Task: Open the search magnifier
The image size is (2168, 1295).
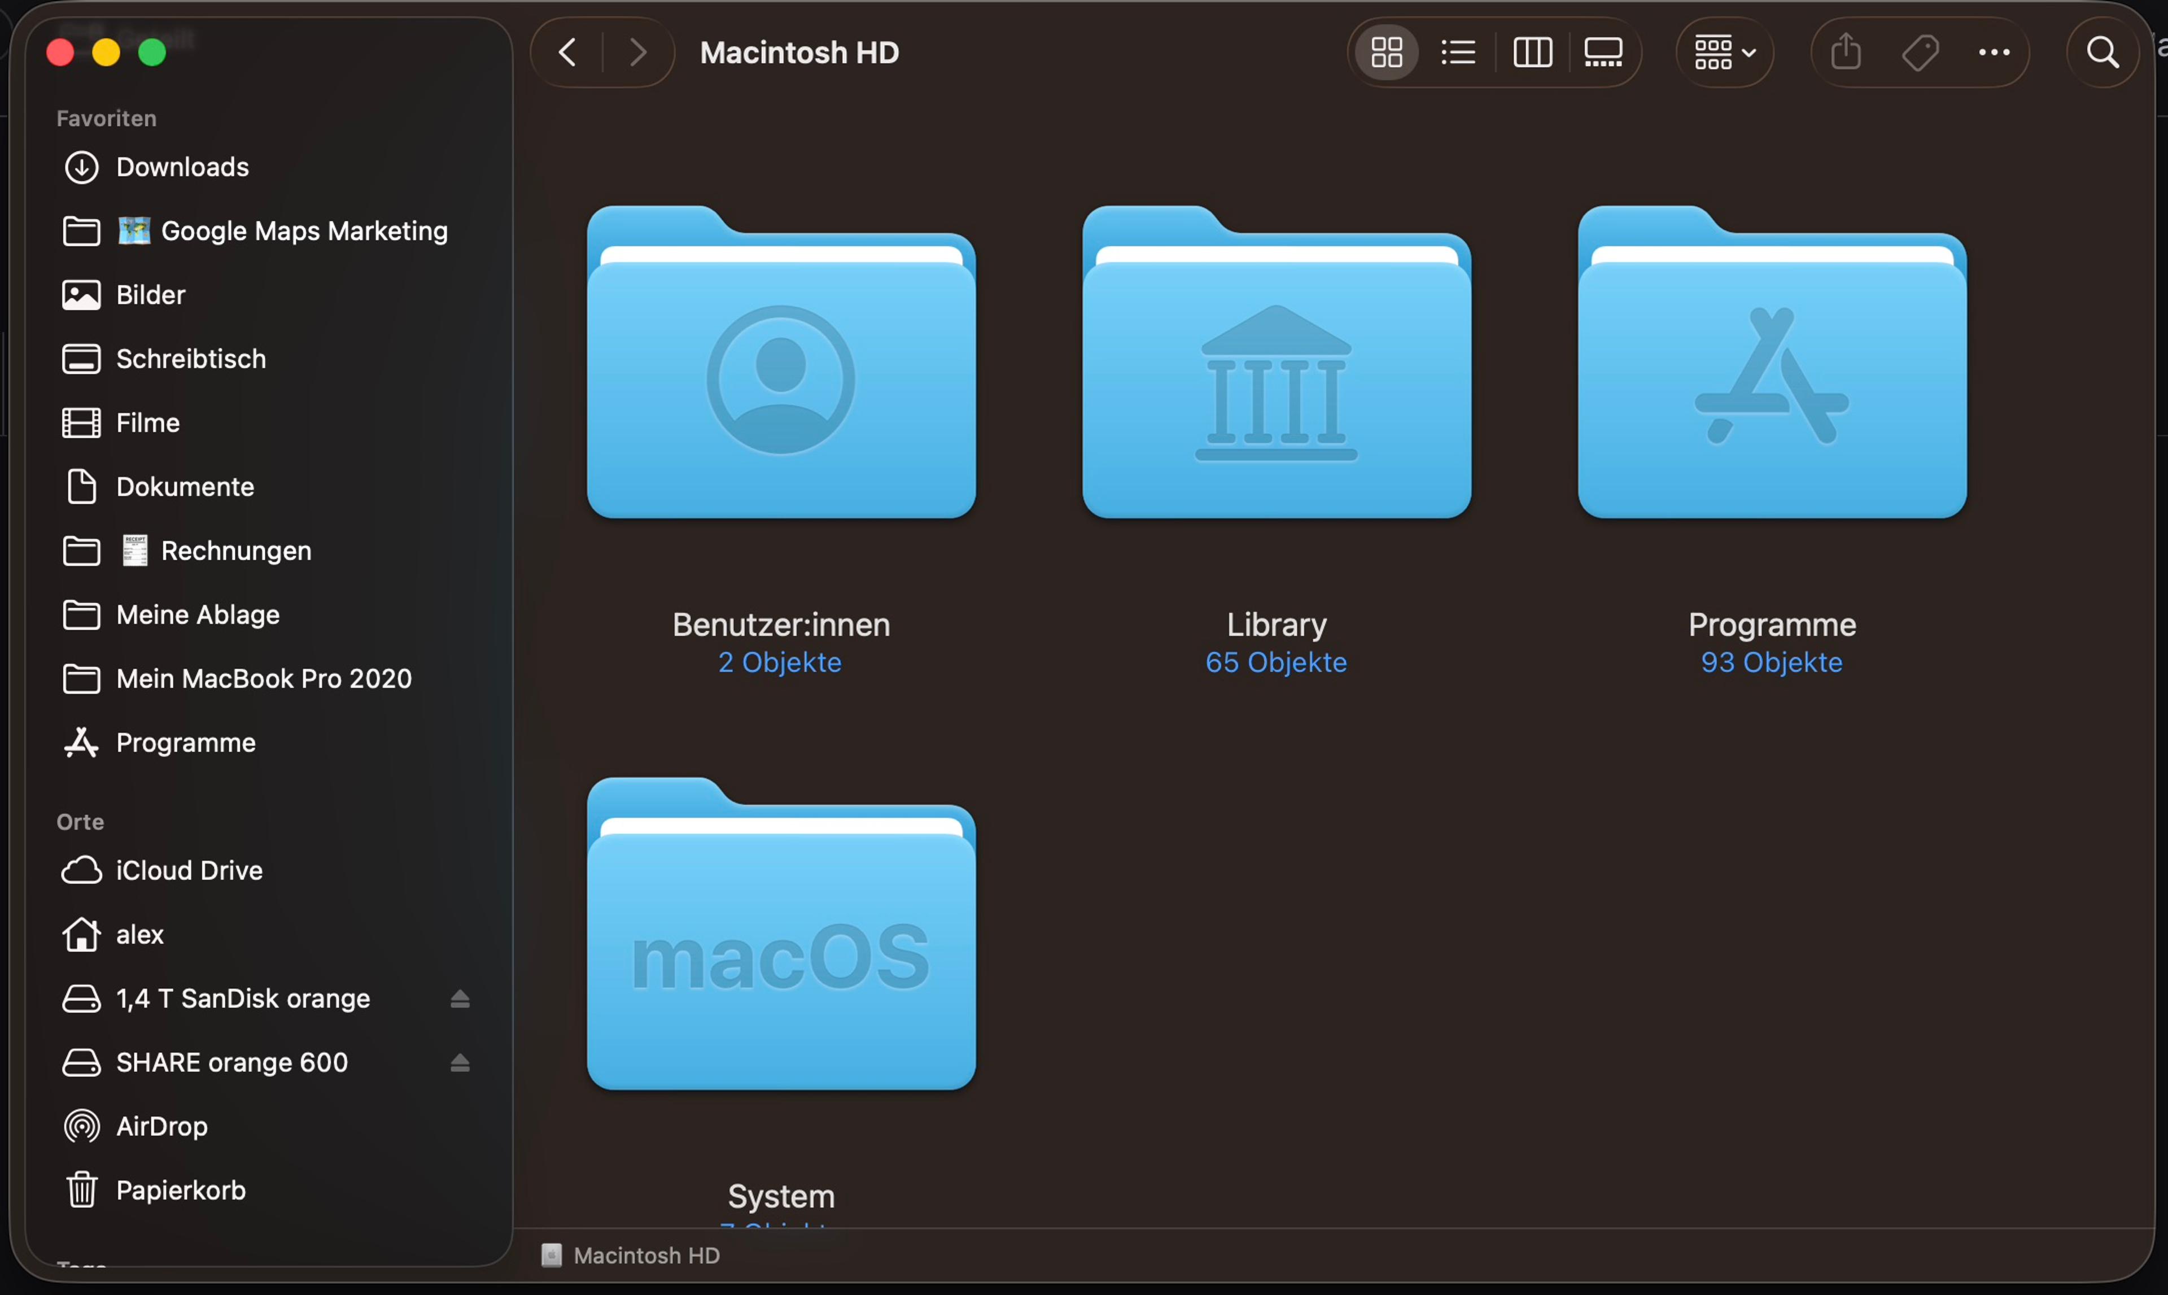Action: [2103, 53]
